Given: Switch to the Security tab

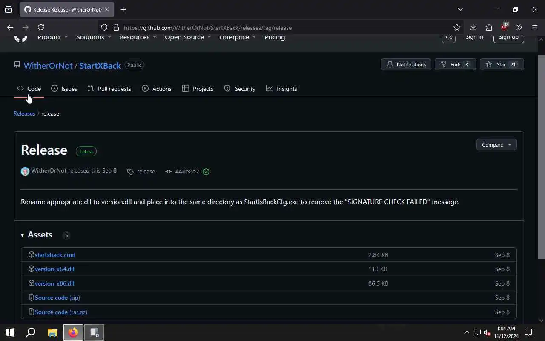Looking at the screenshot, I should pos(240,89).
